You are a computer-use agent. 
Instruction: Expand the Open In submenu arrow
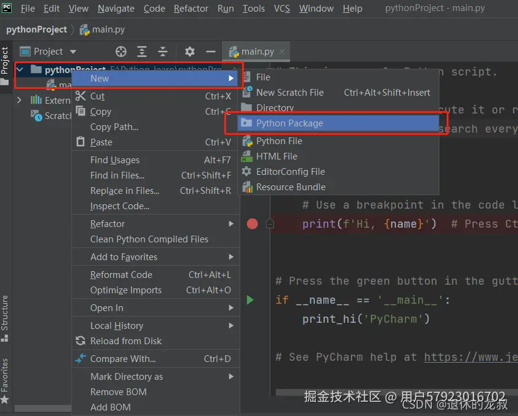click(231, 307)
